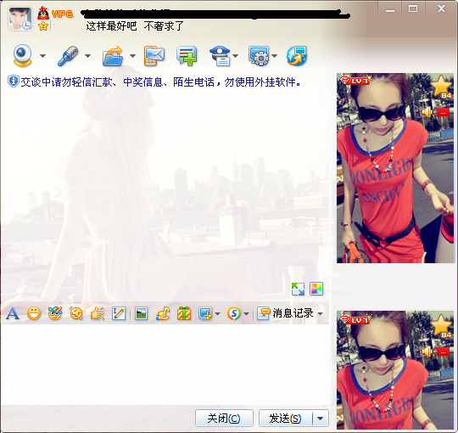Send a gift using the gift box icon
Viewport: 458px width, 433px height.
click(184, 313)
